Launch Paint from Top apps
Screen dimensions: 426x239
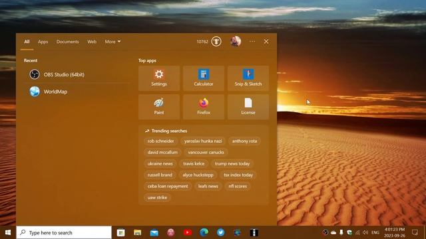pos(159,107)
